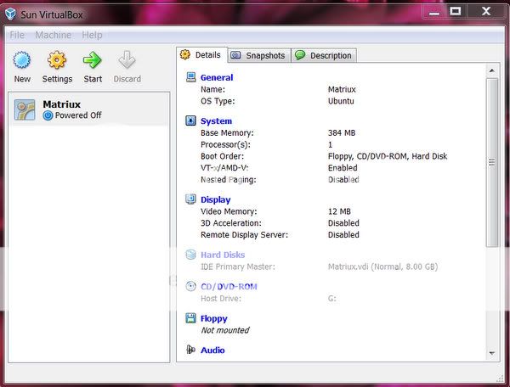Open the Help menu
Image resolution: width=510 pixels, height=387 pixels.
[x=92, y=35]
